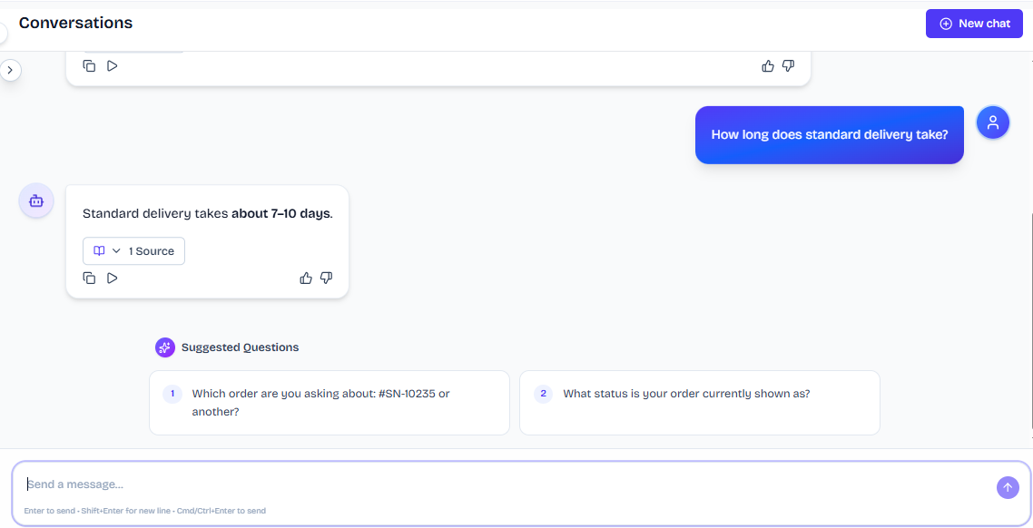The width and height of the screenshot is (1033, 528).
Task: Click the Conversations heading
Action: 75,23
